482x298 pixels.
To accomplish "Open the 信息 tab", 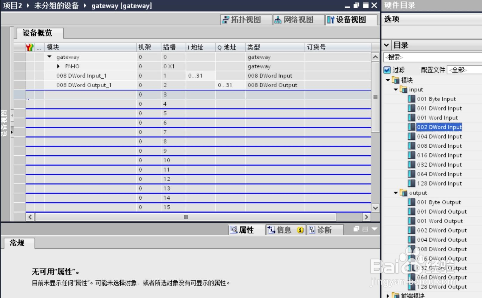I will click(x=285, y=230).
